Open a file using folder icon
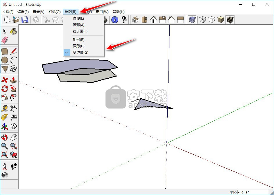 tap(16, 19)
